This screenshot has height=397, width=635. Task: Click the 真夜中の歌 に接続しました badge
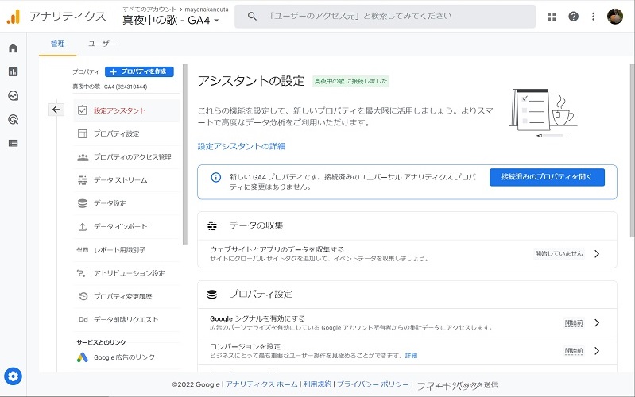click(350, 81)
